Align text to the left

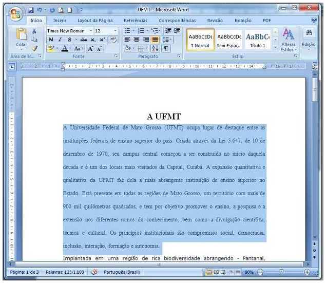[127, 40]
